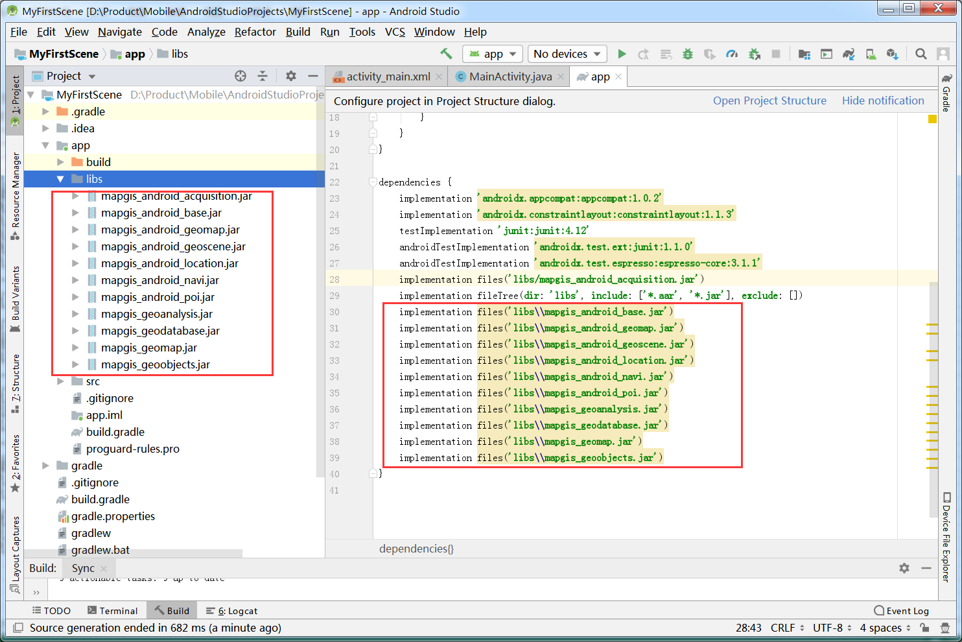Hide the Project panel with minus icon

coord(313,76)
